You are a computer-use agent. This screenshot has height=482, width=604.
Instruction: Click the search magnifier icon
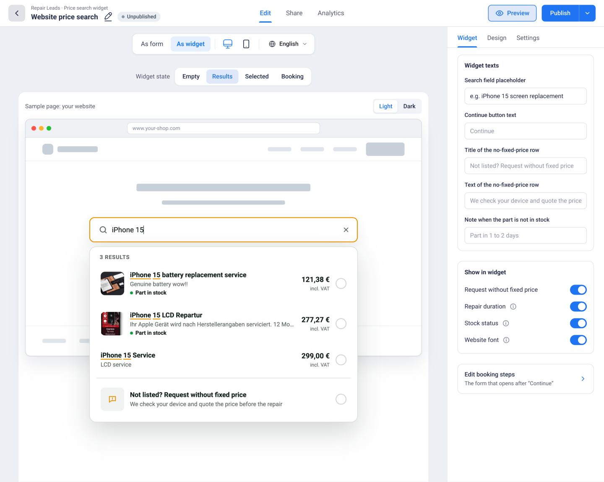pos(103,230)
